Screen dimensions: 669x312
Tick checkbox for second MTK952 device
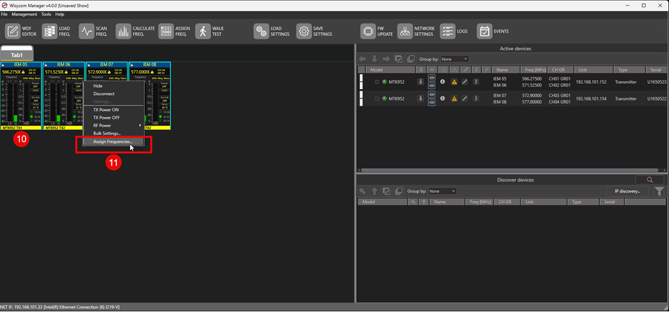click(x=377, y=99)
